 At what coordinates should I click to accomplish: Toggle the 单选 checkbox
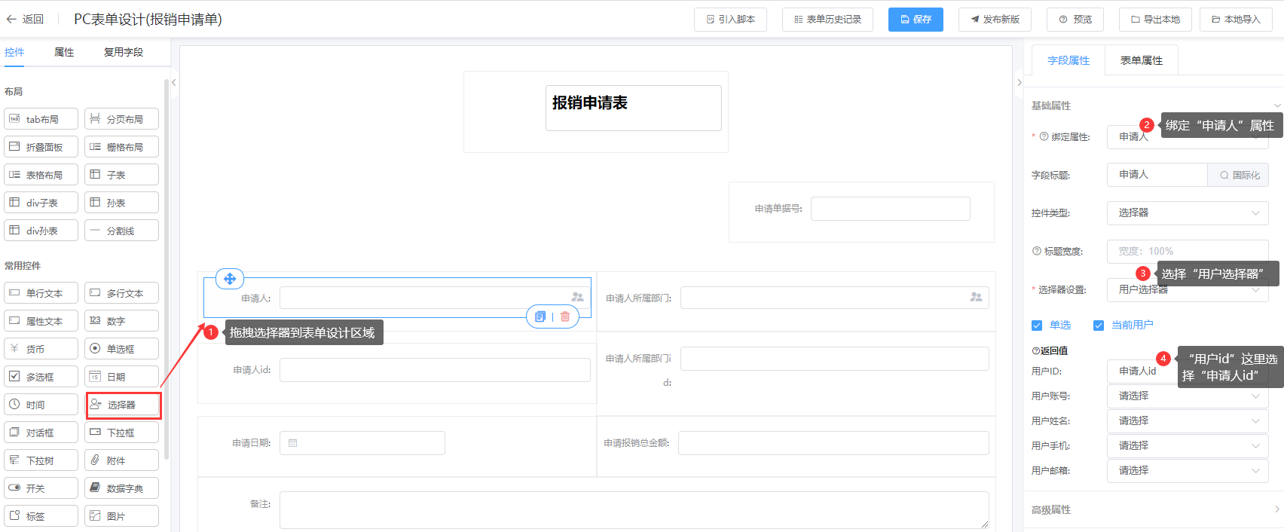1037,326
